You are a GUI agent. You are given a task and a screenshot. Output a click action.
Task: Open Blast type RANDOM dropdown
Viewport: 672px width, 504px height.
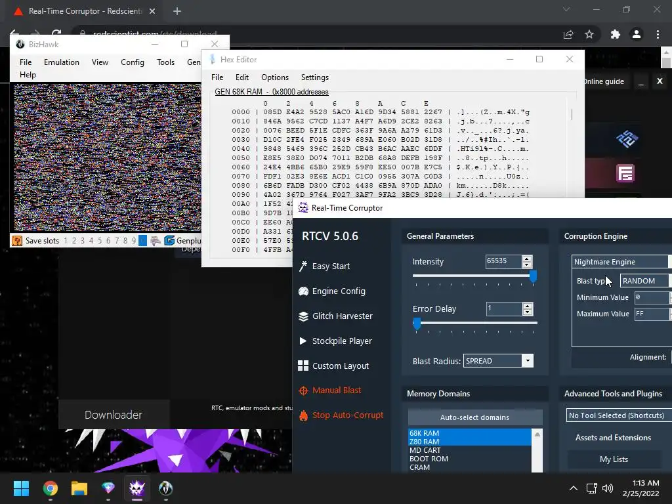click(x=646, y=281)
